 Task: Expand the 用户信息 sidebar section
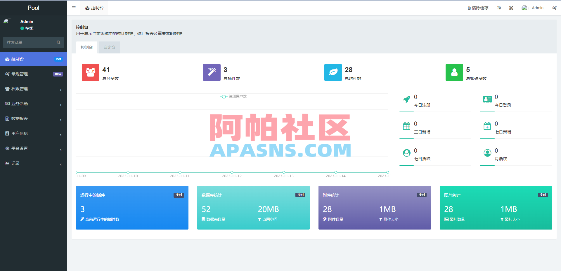[x=34, y=133]
